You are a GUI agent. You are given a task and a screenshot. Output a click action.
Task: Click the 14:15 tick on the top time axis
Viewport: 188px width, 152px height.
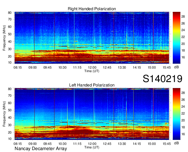(x=137, y=67)
